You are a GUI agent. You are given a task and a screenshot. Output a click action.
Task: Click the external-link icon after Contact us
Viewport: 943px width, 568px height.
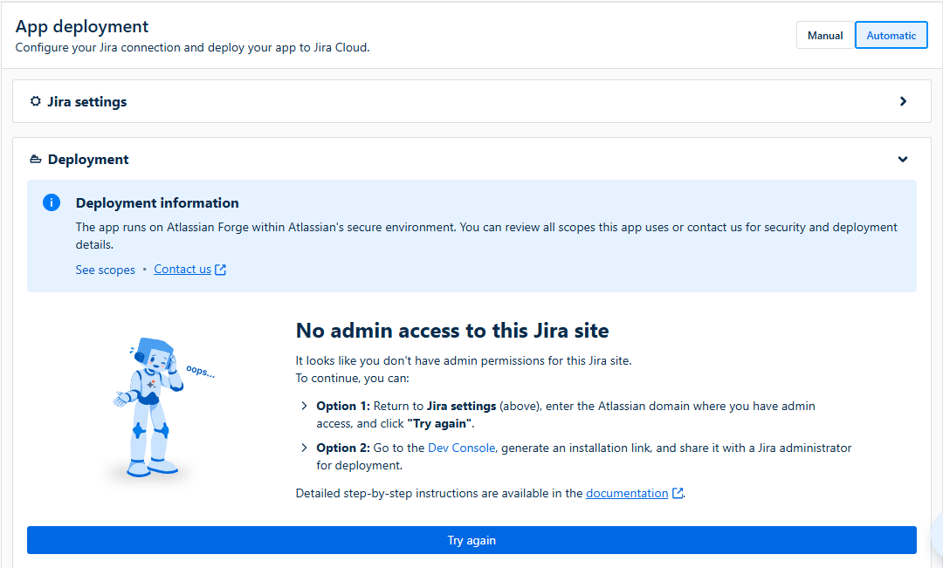221,270
